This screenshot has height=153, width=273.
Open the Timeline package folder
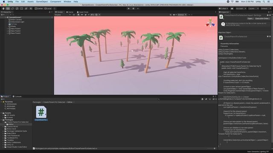[x=10, y=140]
